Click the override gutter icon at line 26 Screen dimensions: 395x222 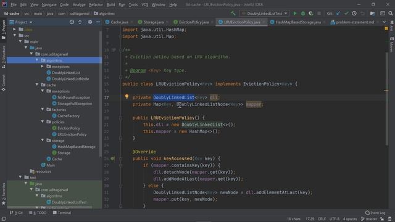point(112,158)
